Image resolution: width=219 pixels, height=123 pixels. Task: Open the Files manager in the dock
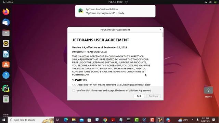click(x=6, y=33)
